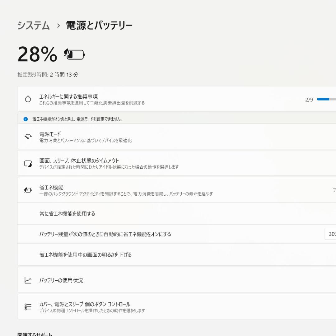This screenshot has width=336, height=336.
Task: Click the lid and power button control icon
Action: click(x=28, y=306)
